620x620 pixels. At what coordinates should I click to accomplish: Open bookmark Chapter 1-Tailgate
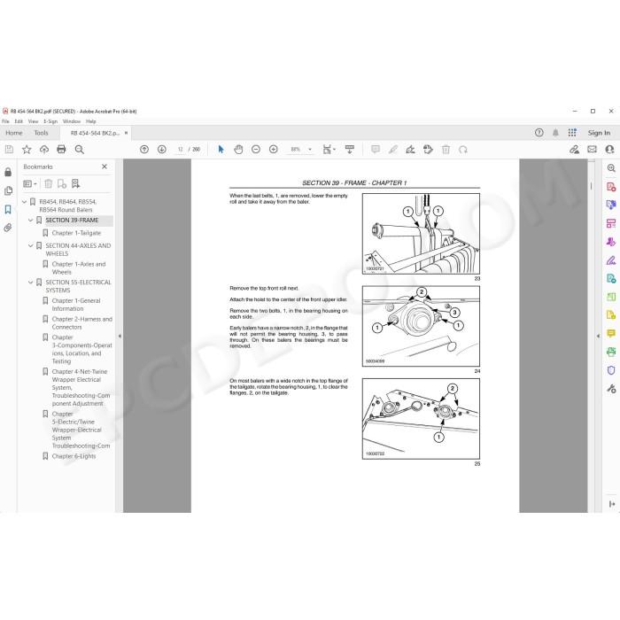(76, 233)
